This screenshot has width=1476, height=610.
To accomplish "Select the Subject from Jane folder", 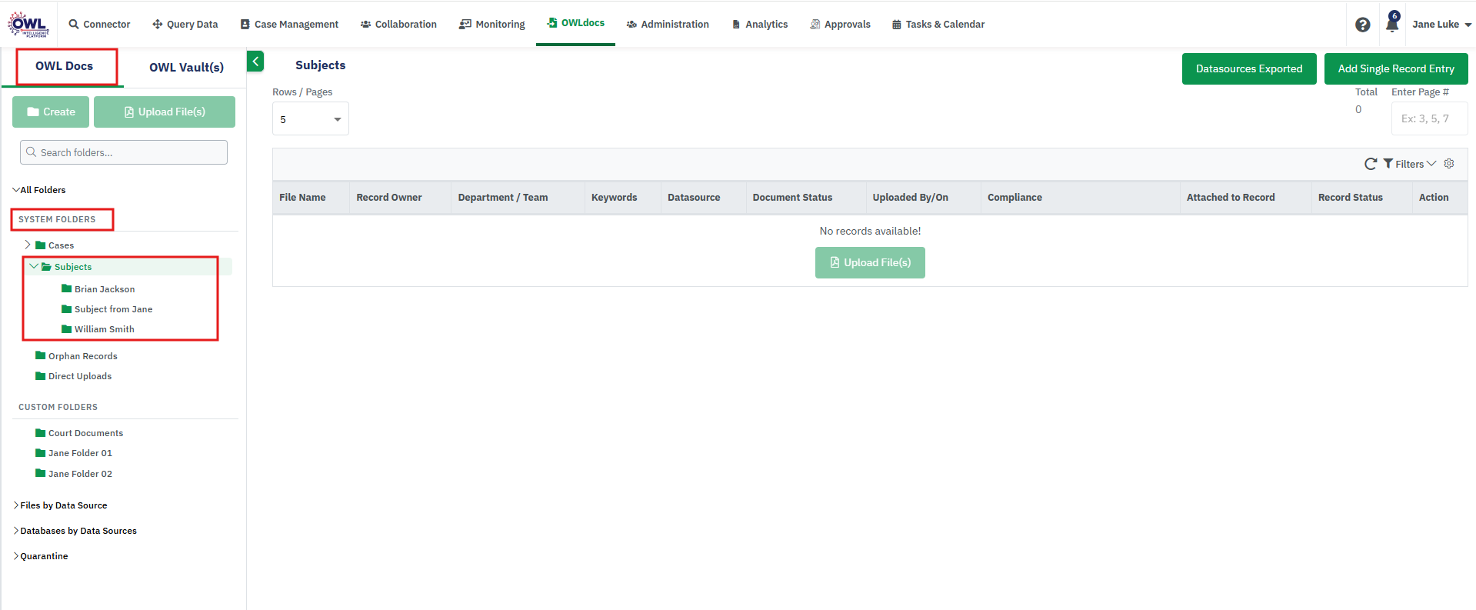I will (x=114, y=309).
